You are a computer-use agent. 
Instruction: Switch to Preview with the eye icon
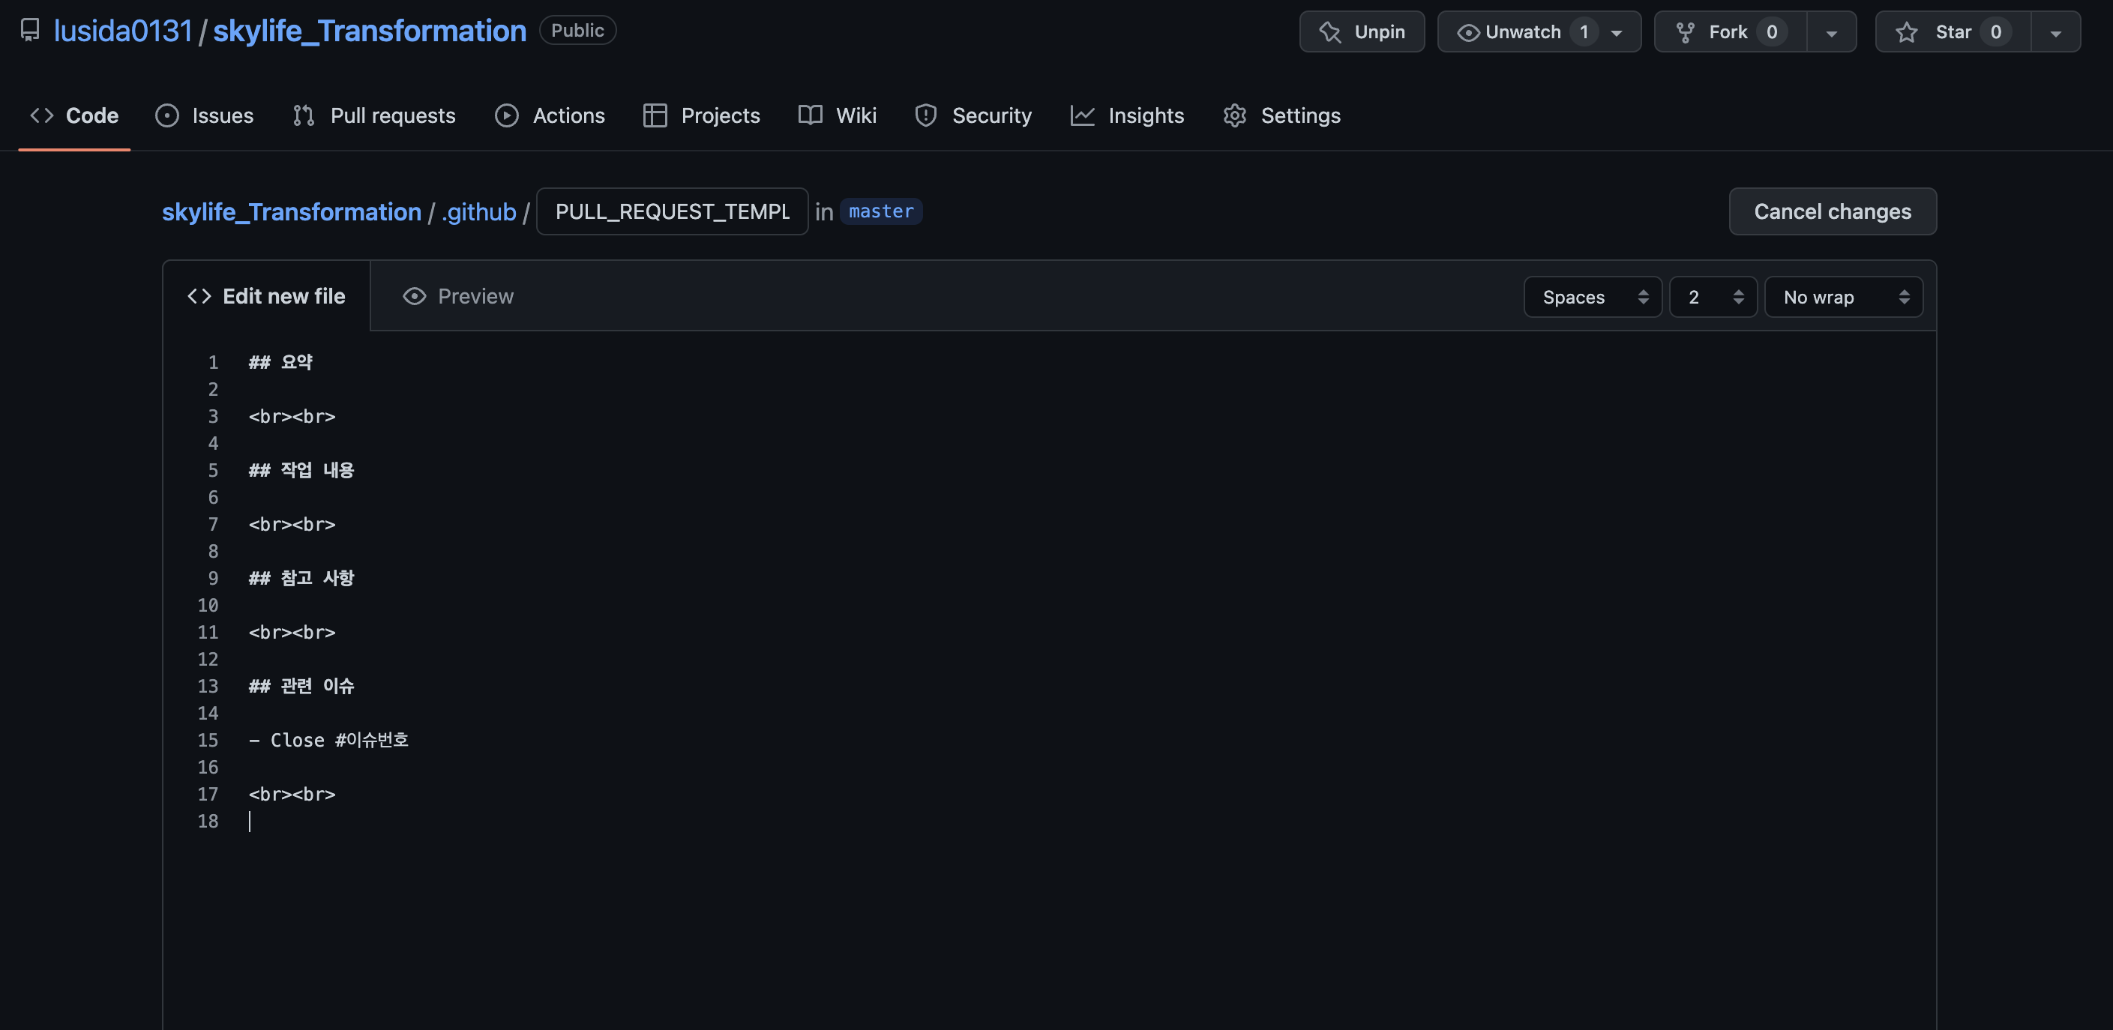tap(414, 296)
